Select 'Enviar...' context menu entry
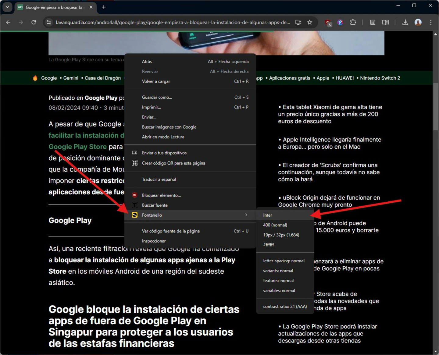439x355 pixels. click(x=190, y=117)
